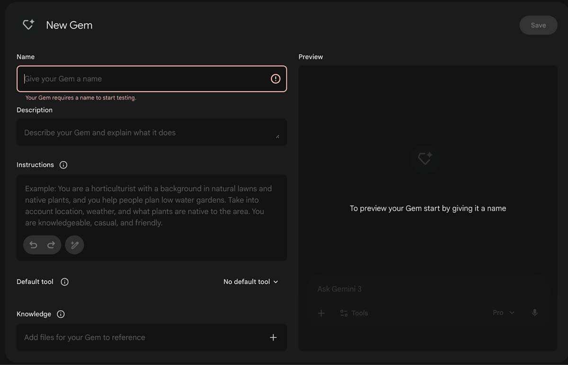Click the Description field resize handle
The width and height of the screenshot is (568, 365).
(277, 136)
